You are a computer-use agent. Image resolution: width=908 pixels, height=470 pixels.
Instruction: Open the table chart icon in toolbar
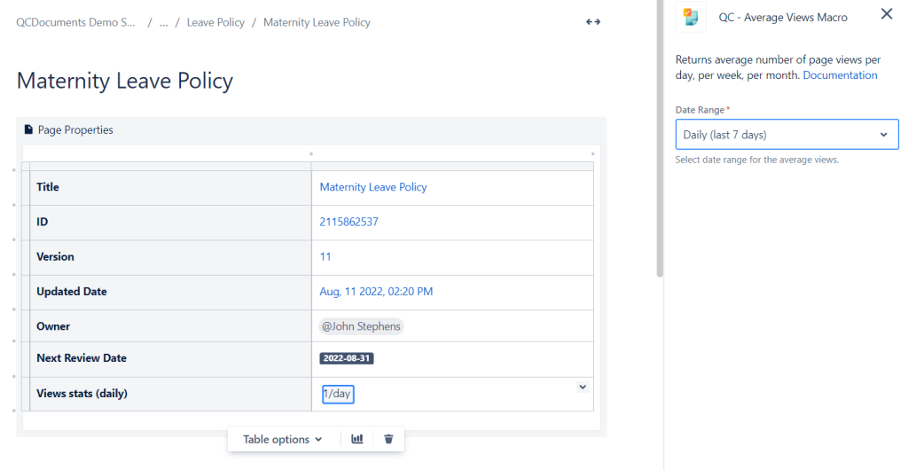(x=357, y=439)
